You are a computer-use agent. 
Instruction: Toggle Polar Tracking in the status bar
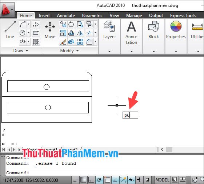click(99, 180)
